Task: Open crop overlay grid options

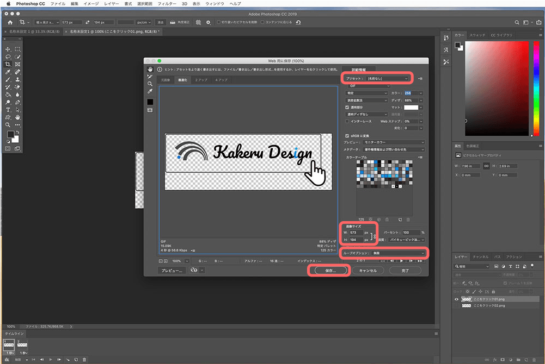Action: 198,22
